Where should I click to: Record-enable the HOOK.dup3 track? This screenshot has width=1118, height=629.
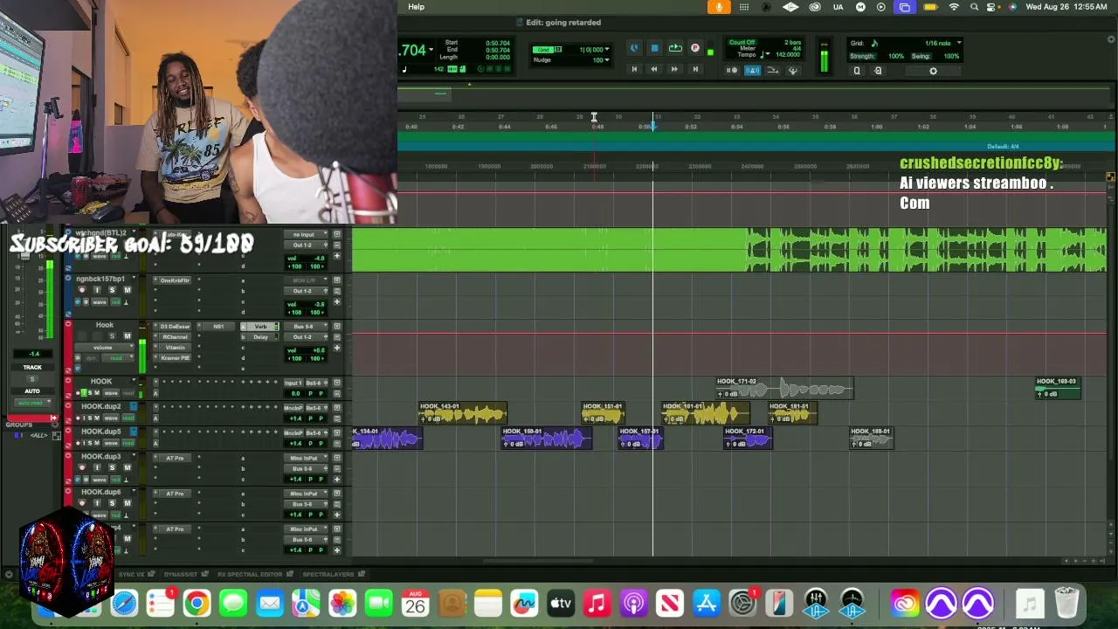(x=82, y=468)
